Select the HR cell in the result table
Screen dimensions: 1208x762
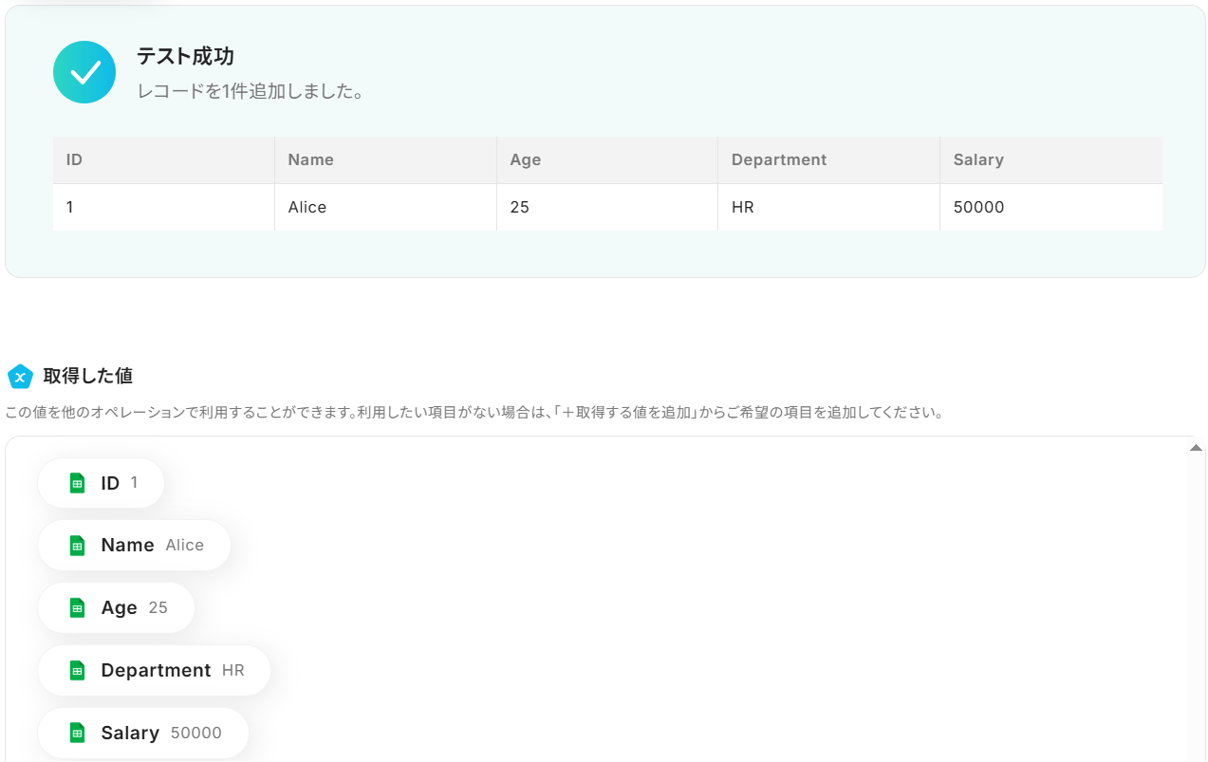742,207
